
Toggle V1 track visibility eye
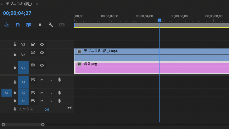[x=42, y=65]
